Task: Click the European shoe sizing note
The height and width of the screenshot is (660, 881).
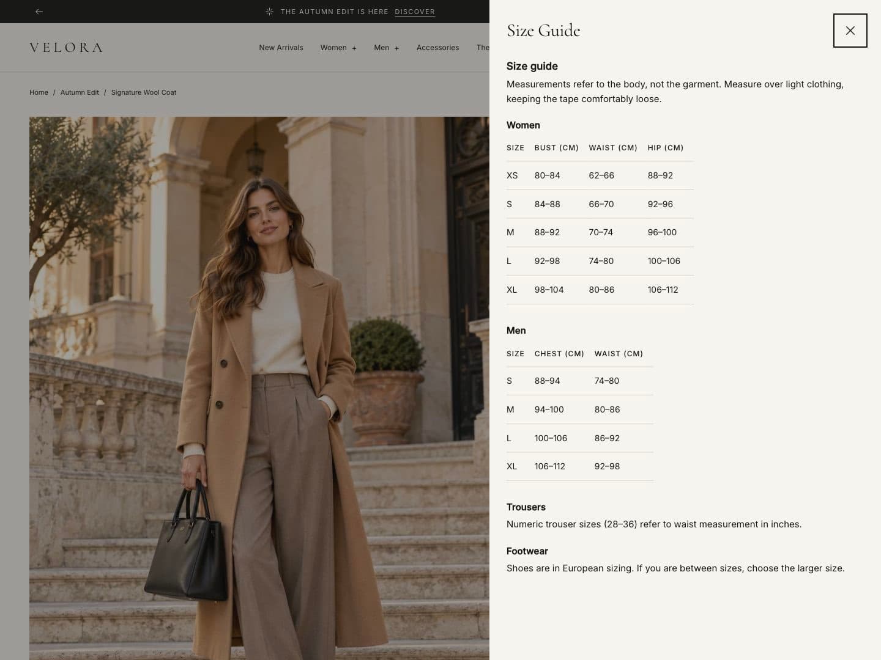Action: (x=675, y=568)
